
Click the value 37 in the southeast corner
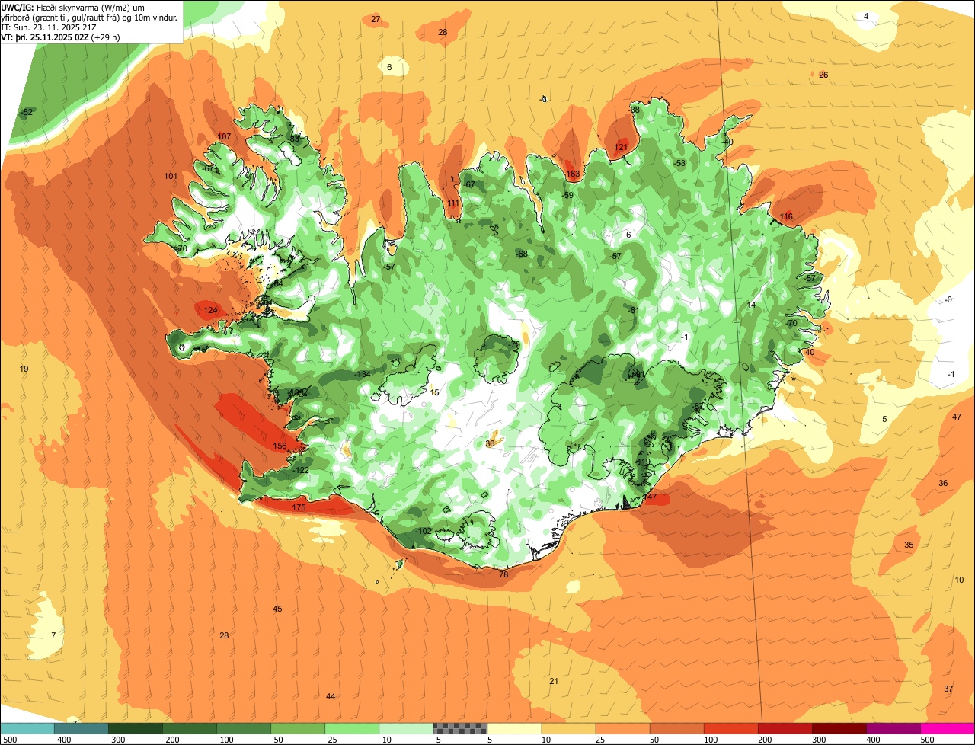pyautogui.click(x=948, y=689)
